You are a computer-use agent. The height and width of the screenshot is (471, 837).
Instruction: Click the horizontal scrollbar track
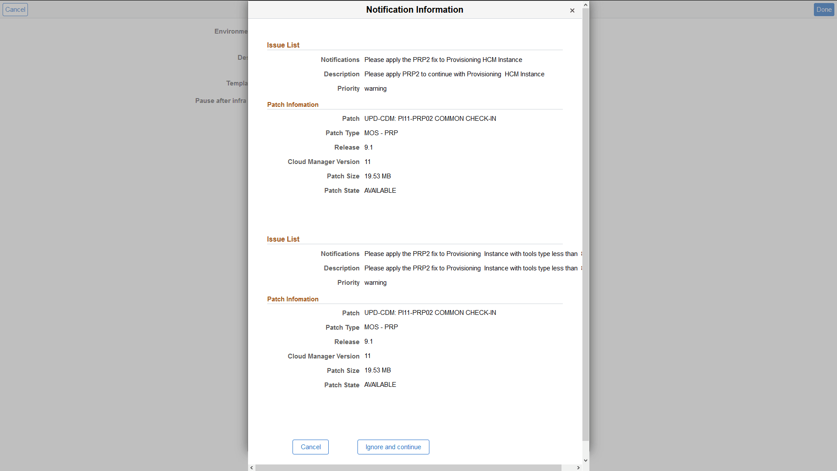coord(414,468)
